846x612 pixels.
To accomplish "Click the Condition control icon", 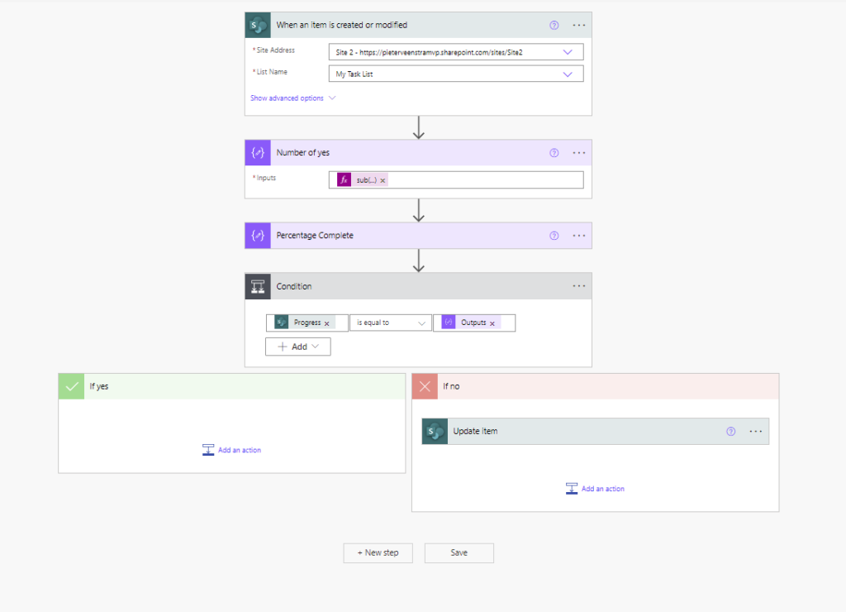I will pos(258,286).
